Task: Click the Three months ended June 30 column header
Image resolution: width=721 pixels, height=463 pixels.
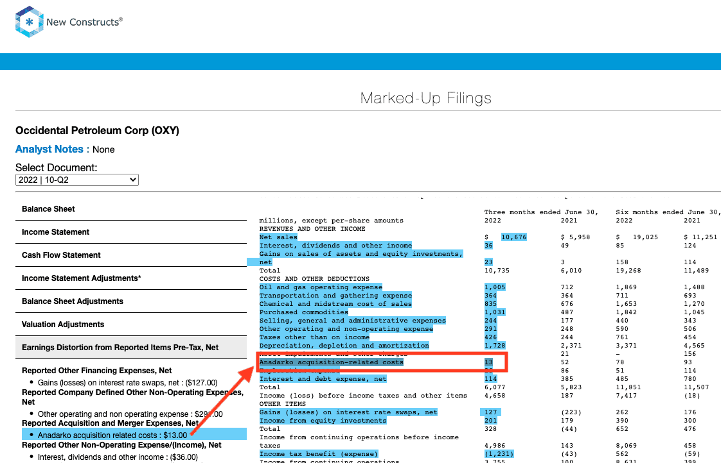Action: click(541, 212)
